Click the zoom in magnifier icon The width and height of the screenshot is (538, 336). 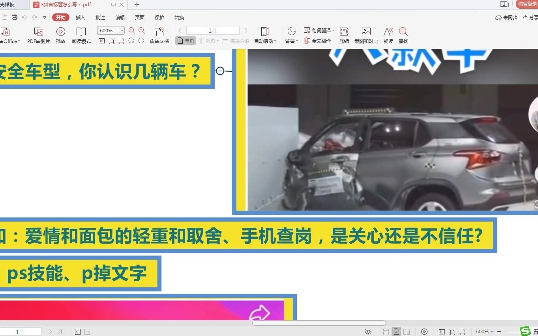[142, 30]
